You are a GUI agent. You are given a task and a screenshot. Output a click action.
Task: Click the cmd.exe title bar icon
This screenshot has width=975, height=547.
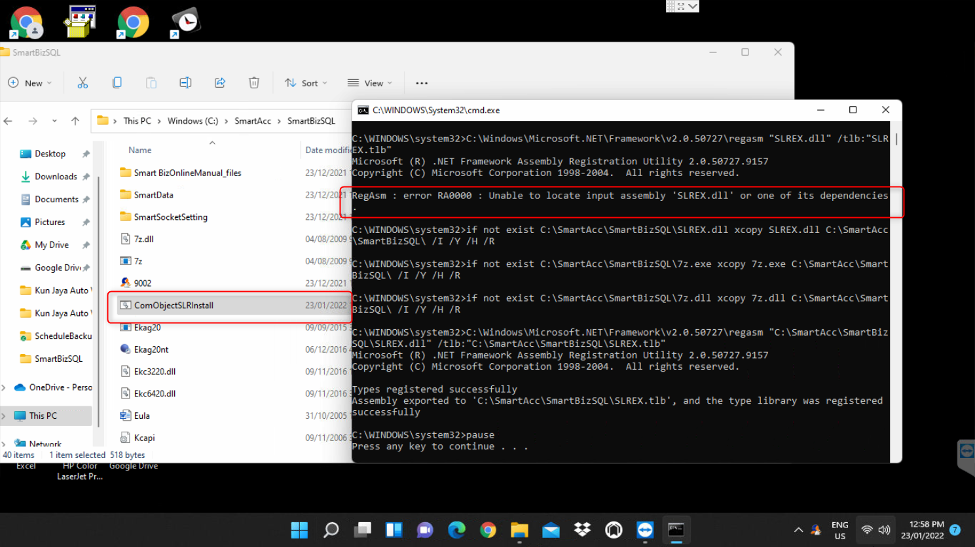(x=363, y=111)
